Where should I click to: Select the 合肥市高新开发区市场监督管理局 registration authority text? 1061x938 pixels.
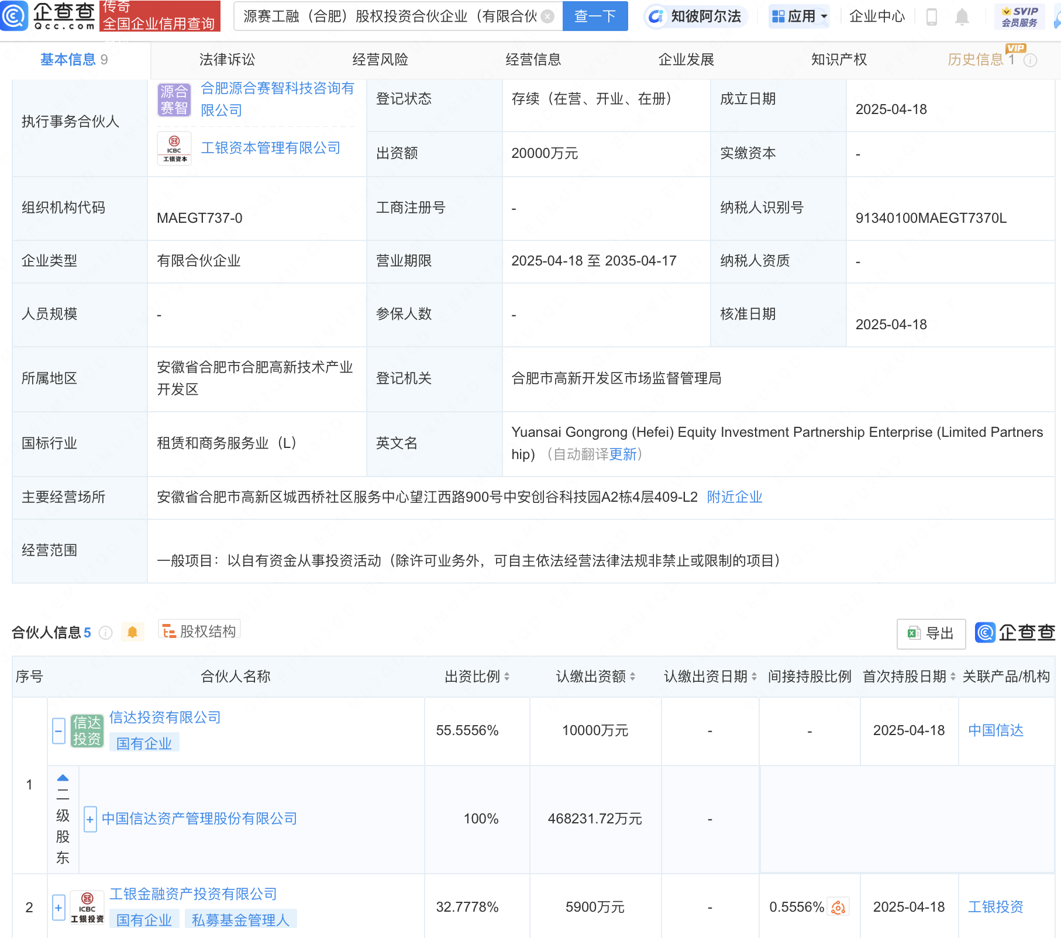point(616,378)
